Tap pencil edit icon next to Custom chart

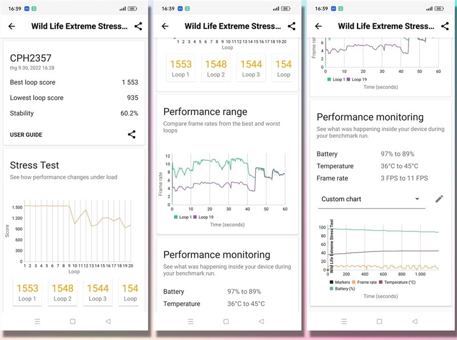tap(439, 199)
